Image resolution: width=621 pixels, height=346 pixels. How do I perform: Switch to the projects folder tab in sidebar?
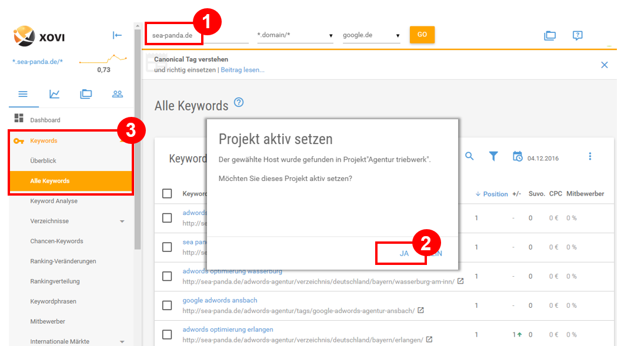coord(86,94)
